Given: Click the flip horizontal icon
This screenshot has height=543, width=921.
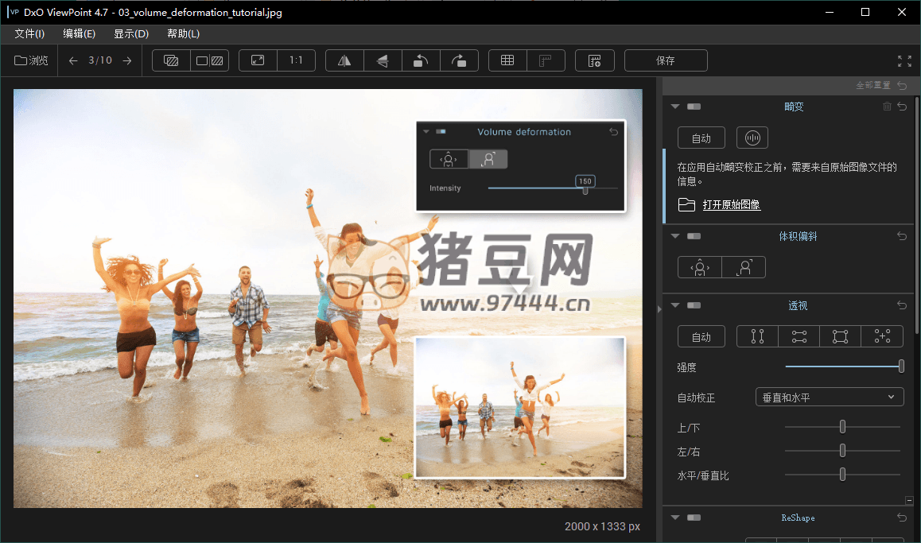Looking at the screenshot, I should coord(344,61).
